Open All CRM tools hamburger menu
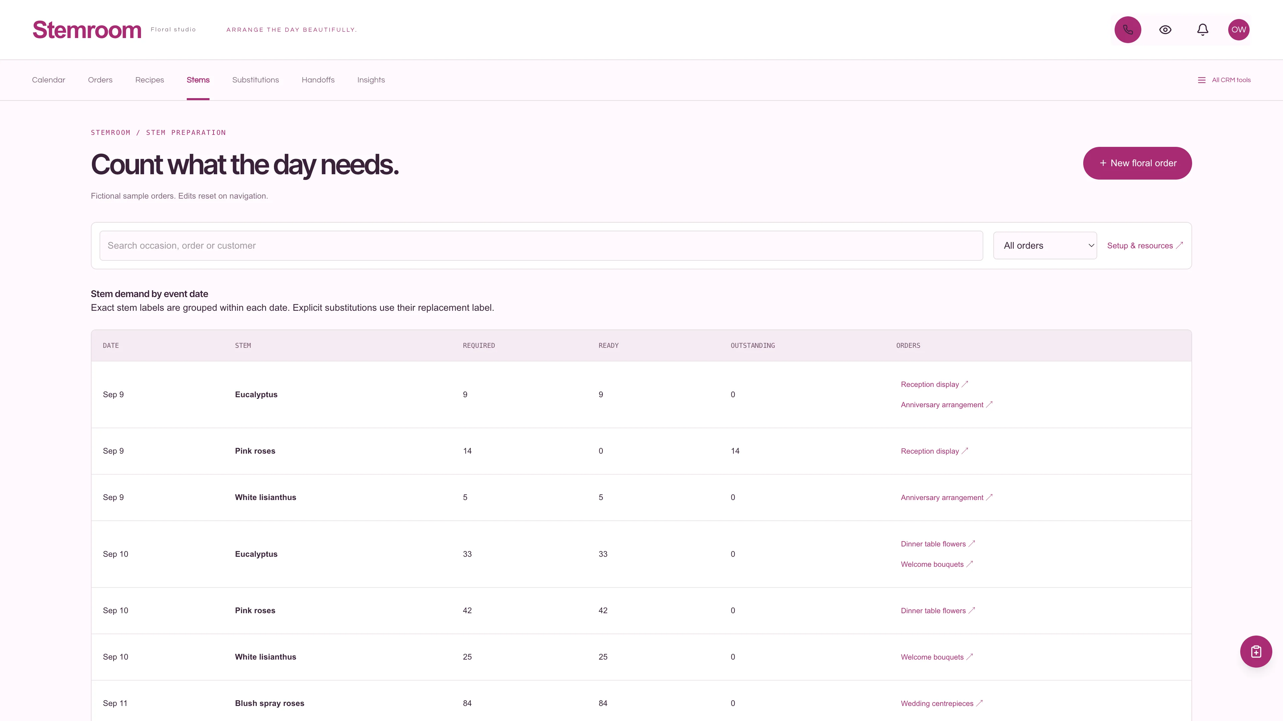Image resolution: width=1283 pixels, height=721 pixels. (1224, 80)
